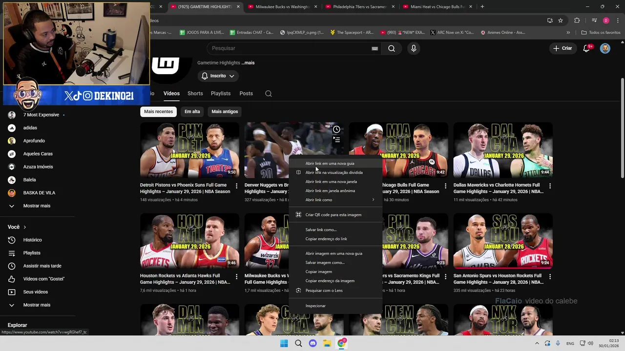
Task: Open the on-screen keyboard icon in search
Action: coord(375,48)
